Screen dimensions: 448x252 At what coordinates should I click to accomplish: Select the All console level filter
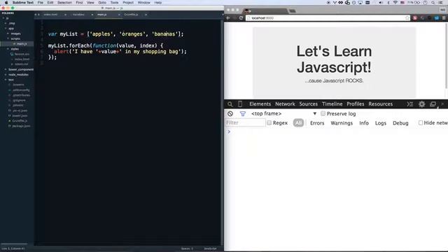pos(298,123)
